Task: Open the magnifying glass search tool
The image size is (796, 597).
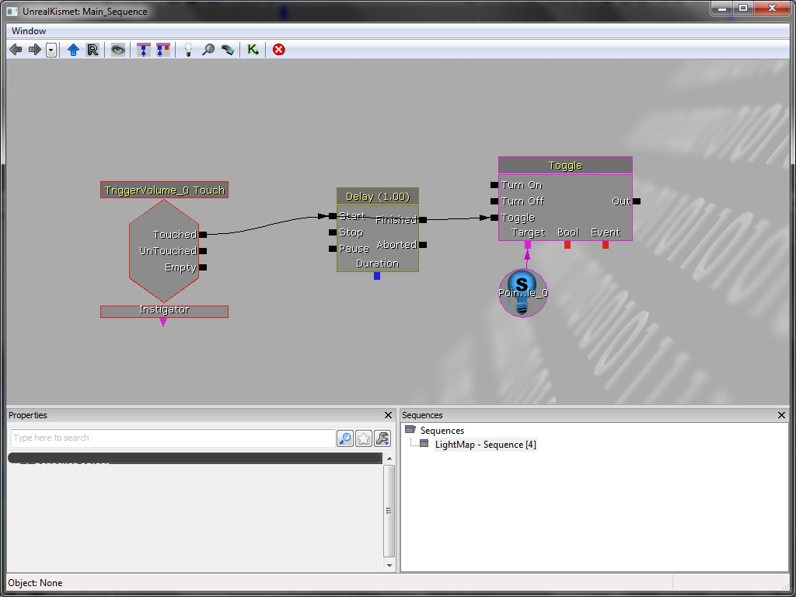Action: [208, 50]
